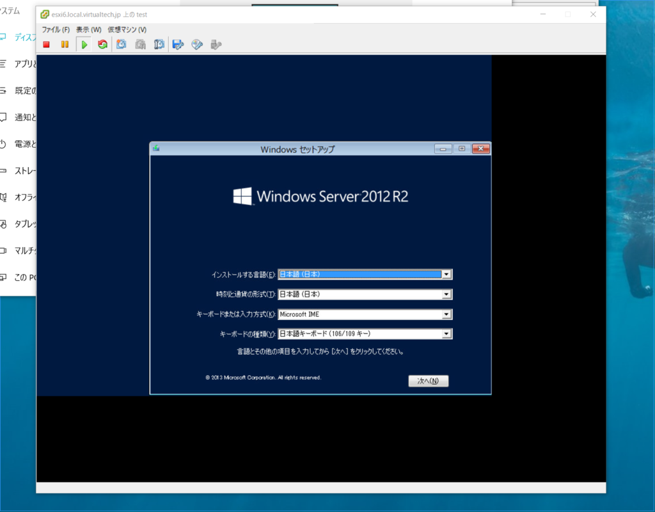Click the 時刻と通貨の形式 日本語 (日本) field
This screenshot has width=655, height=512.
click(x=365, y=294)
